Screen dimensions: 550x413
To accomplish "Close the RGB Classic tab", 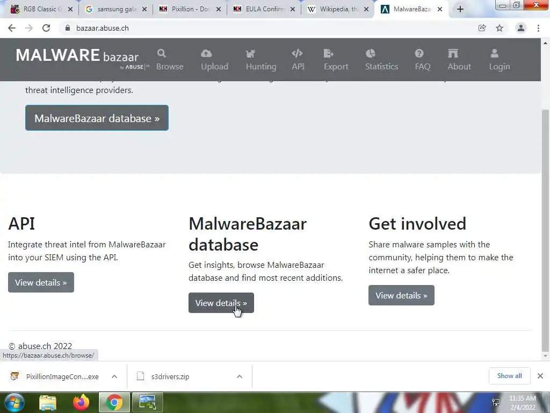I will pyautogui.click(x=70, y=10).
